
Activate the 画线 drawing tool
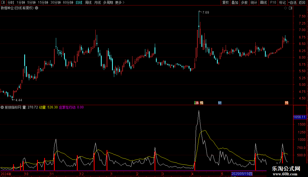tap(263, 2)
